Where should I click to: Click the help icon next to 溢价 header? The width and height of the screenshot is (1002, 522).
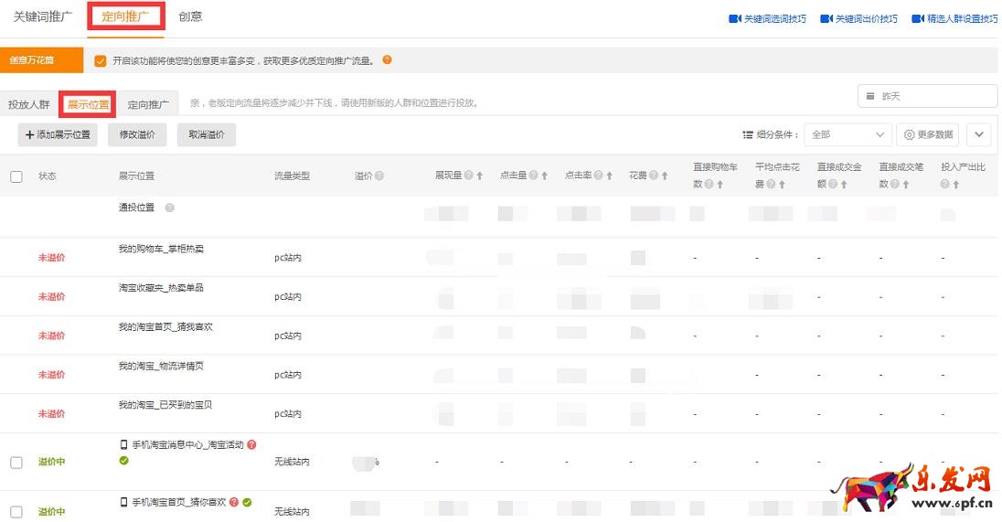(379, 176)
